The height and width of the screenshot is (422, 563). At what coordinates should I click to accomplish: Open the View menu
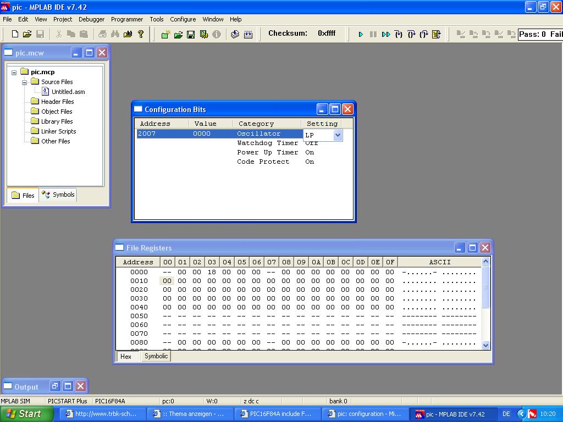[41, 19]
